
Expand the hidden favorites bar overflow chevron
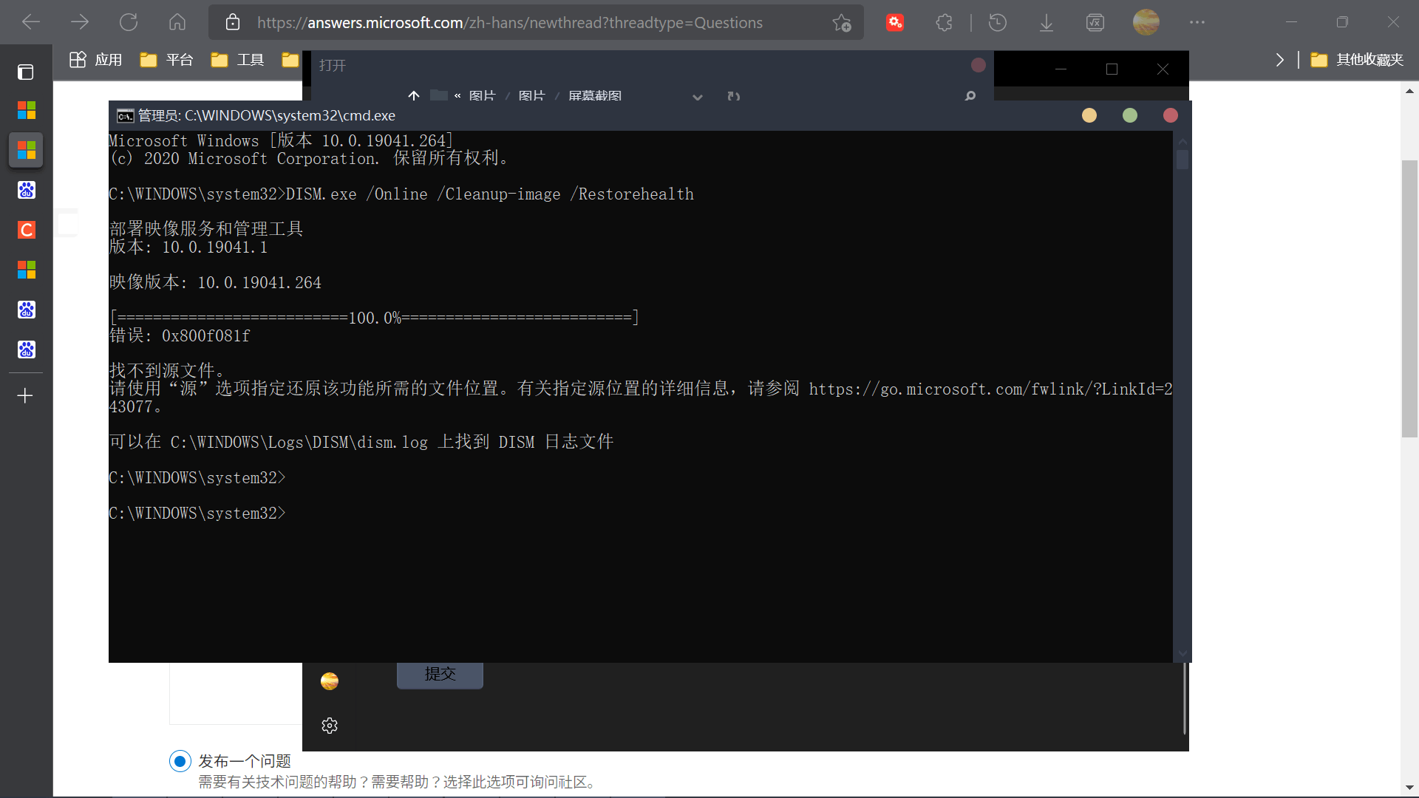(x=1279, y=60)
